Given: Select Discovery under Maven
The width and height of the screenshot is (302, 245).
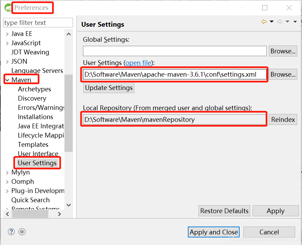Looking at the screenshot, I should tap(32, 98).
